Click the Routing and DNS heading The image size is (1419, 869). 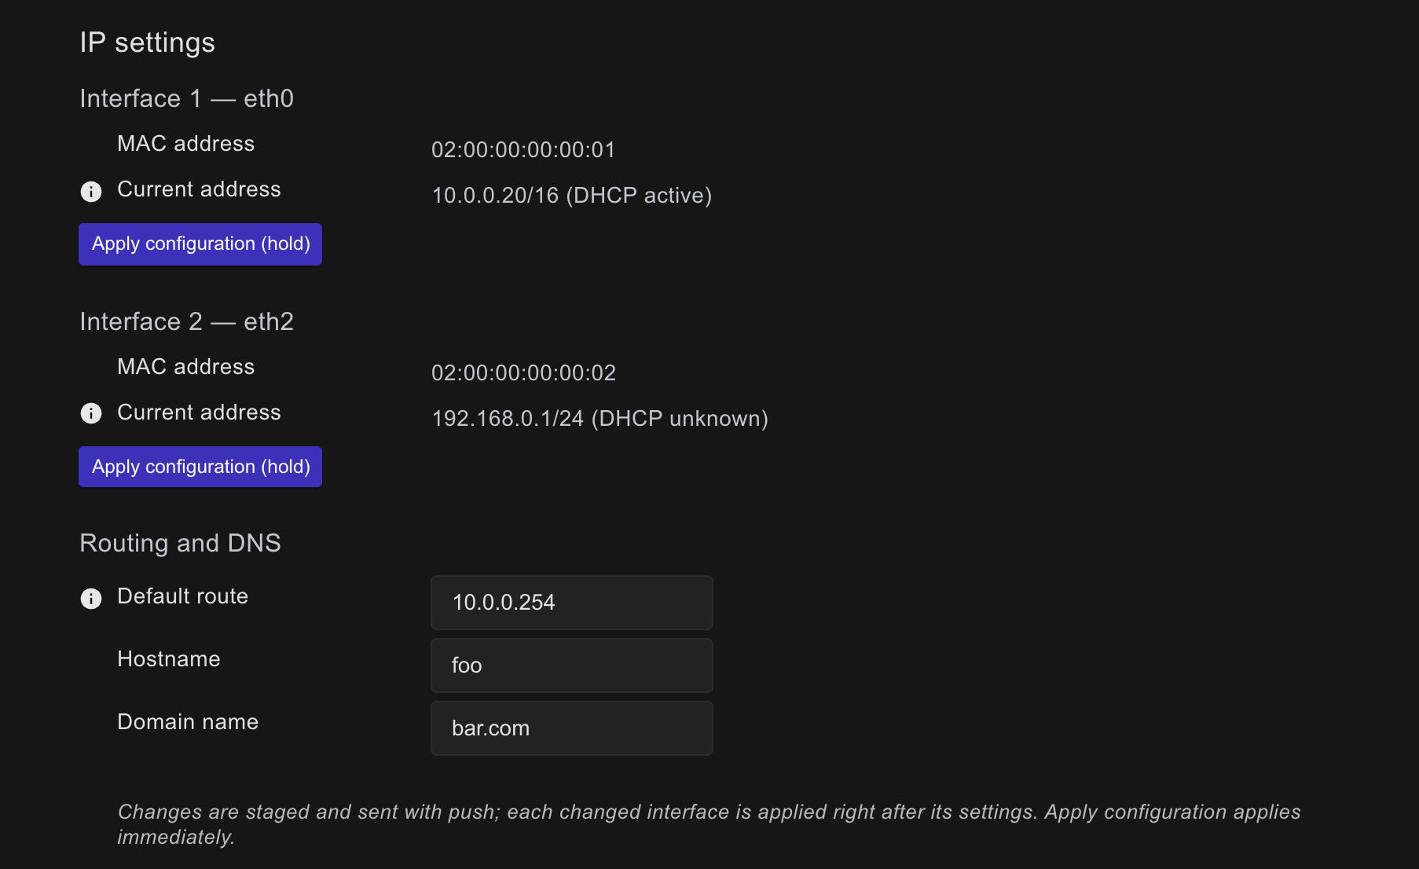point(181,543)
